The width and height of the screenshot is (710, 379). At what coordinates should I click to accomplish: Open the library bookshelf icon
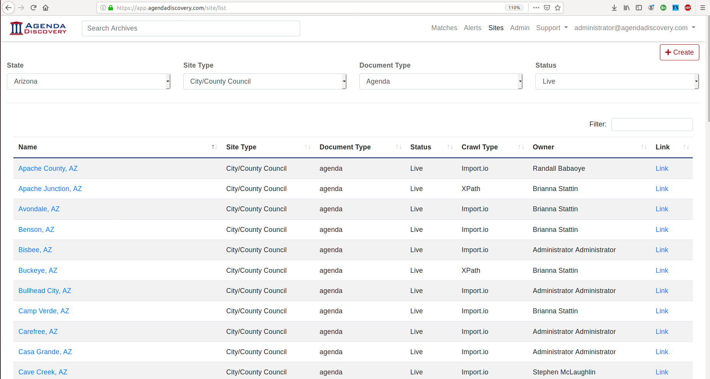tap(627, 8)
